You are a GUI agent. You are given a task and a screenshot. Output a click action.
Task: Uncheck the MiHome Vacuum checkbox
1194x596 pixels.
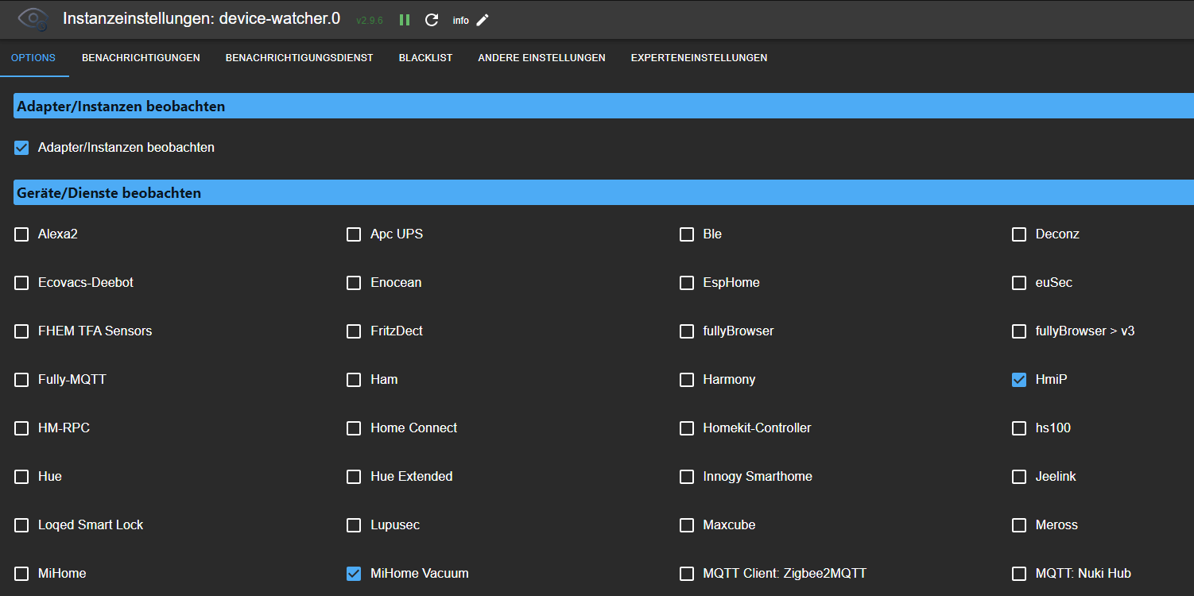click(354, 574)
